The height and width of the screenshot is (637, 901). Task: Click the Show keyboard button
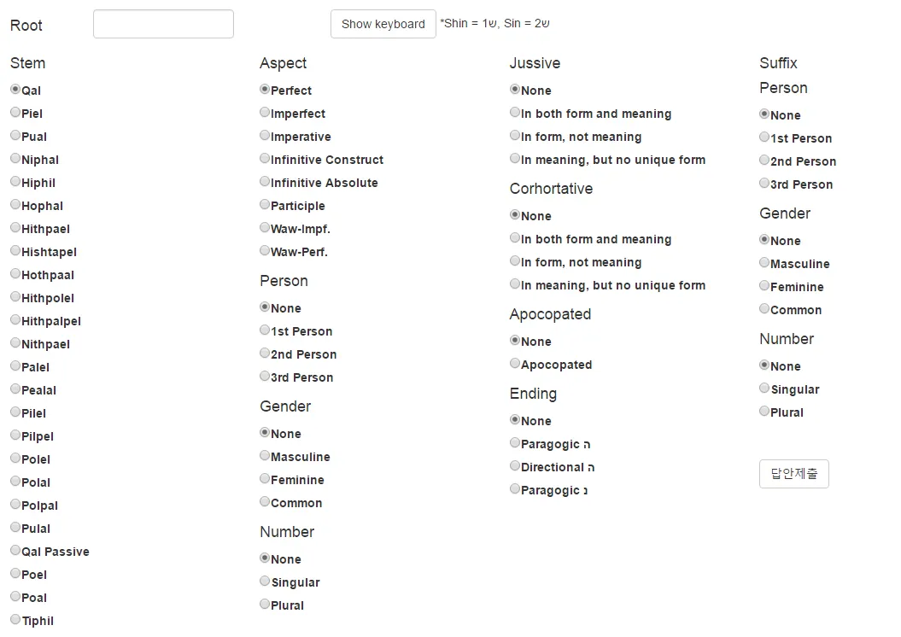tap(383, 24)
